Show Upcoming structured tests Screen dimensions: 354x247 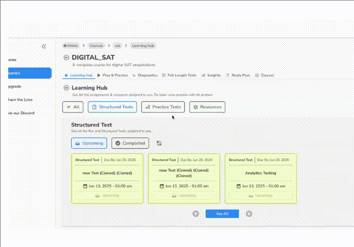click(x=89, y=143)
